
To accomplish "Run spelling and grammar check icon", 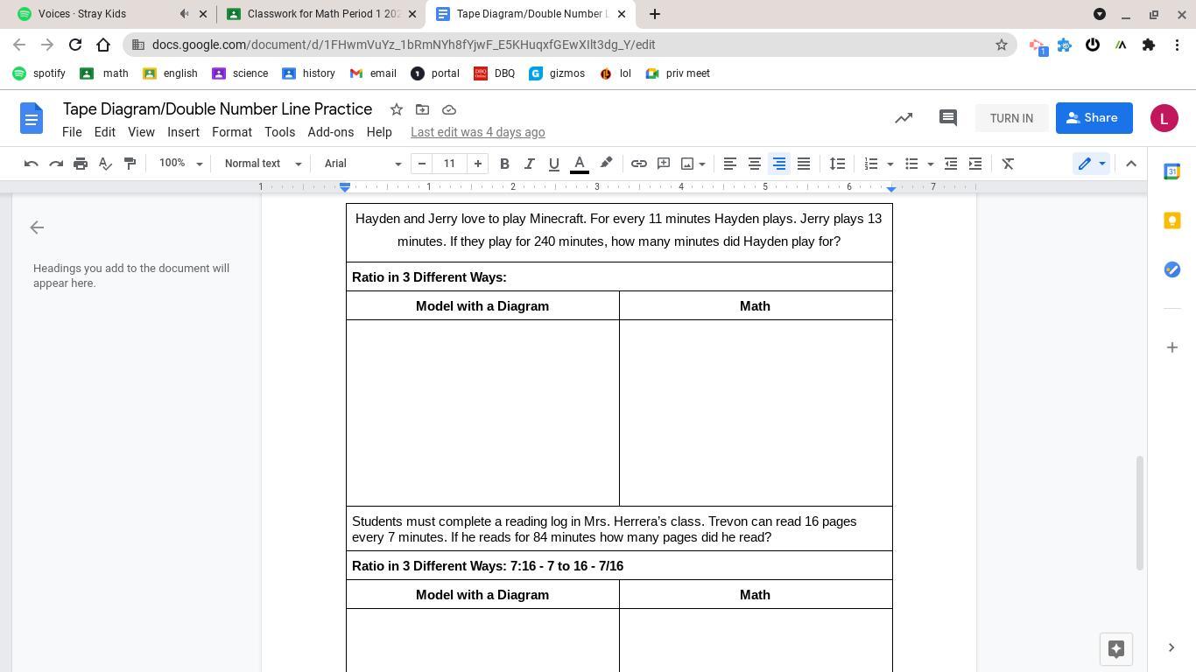I will tap(105, 164).
